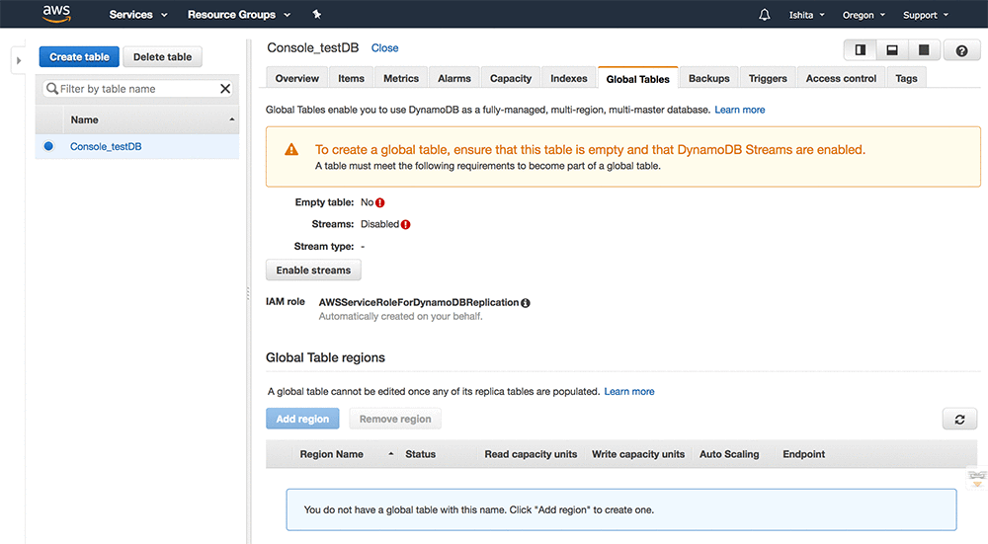Focus the Filter by table name field

[x=137, y=89]
